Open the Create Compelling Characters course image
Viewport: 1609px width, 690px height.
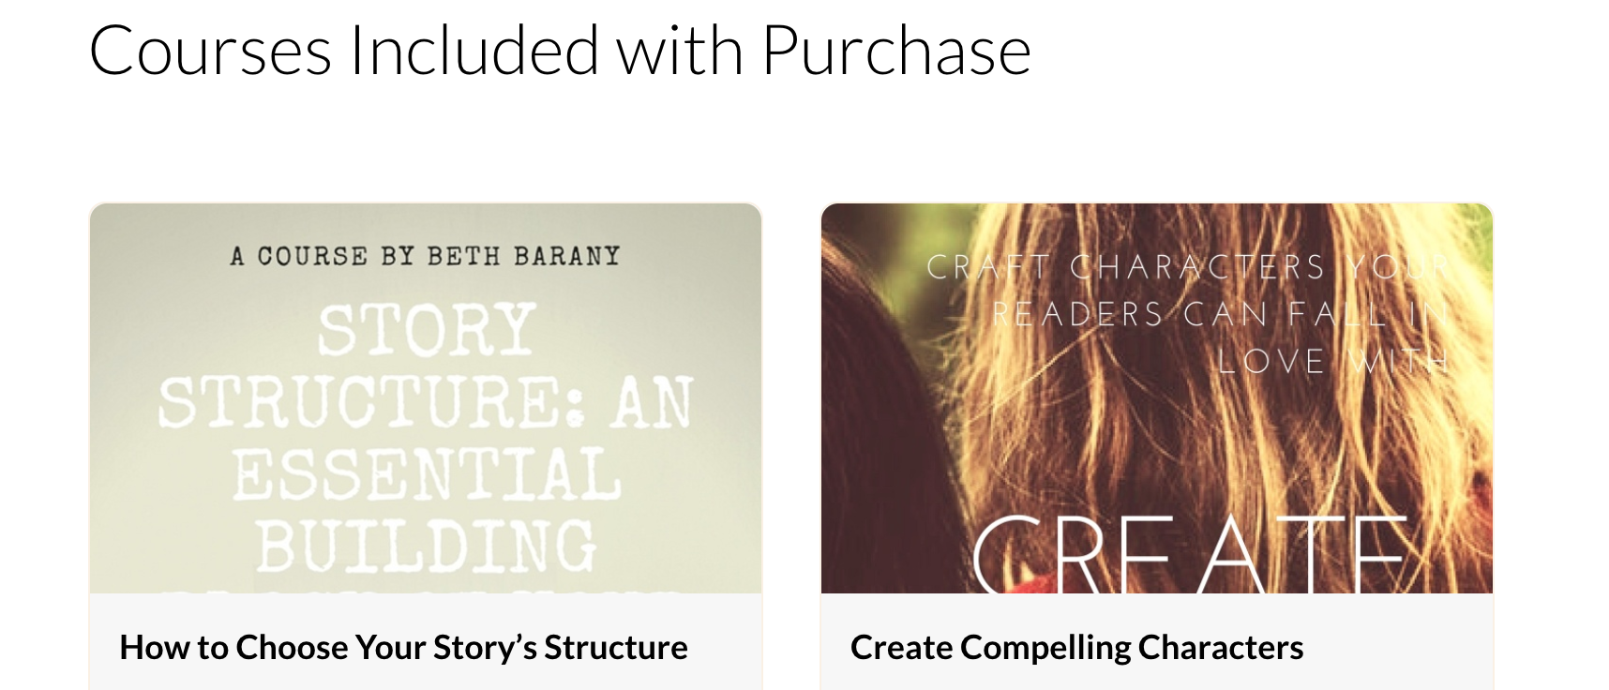click(x=1157, y=398)
